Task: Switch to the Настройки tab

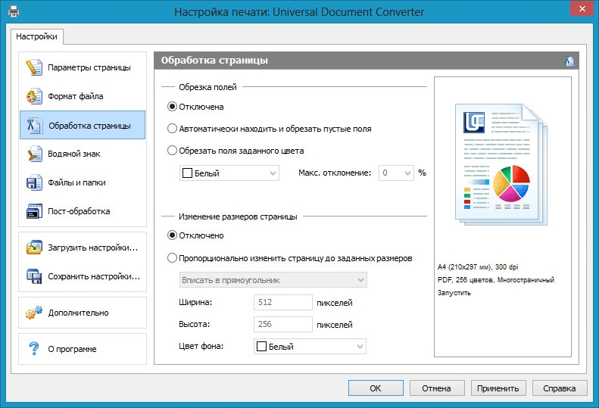Action: click(36, 36)
